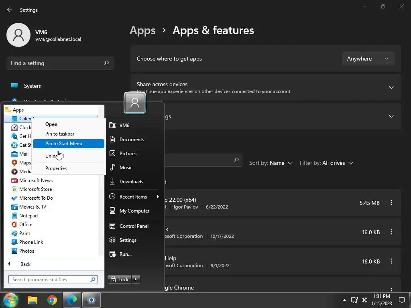Open the notification center icon
The height and width of the screenshot is (308, 411).
[401, 300]
